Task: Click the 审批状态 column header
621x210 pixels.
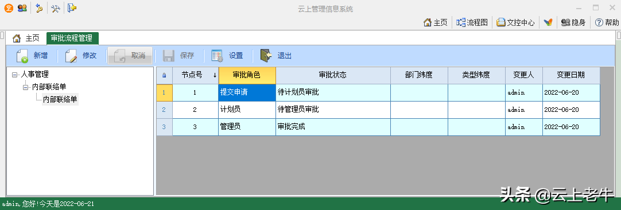Action: point(333,75)
